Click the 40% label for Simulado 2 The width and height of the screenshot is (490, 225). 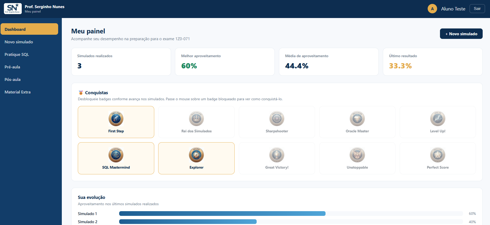coord(472,222)
